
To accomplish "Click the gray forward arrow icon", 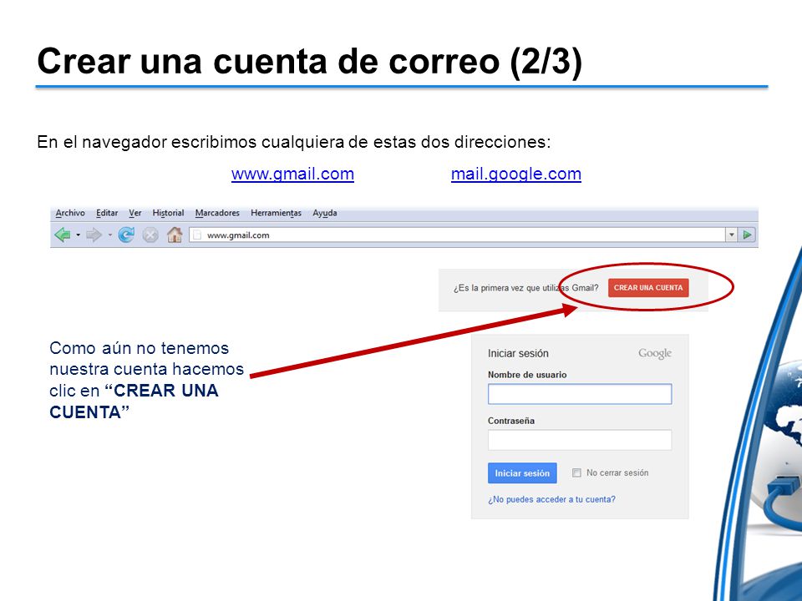I will 94,235.
